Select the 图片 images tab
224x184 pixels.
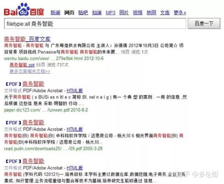point(124,13)
